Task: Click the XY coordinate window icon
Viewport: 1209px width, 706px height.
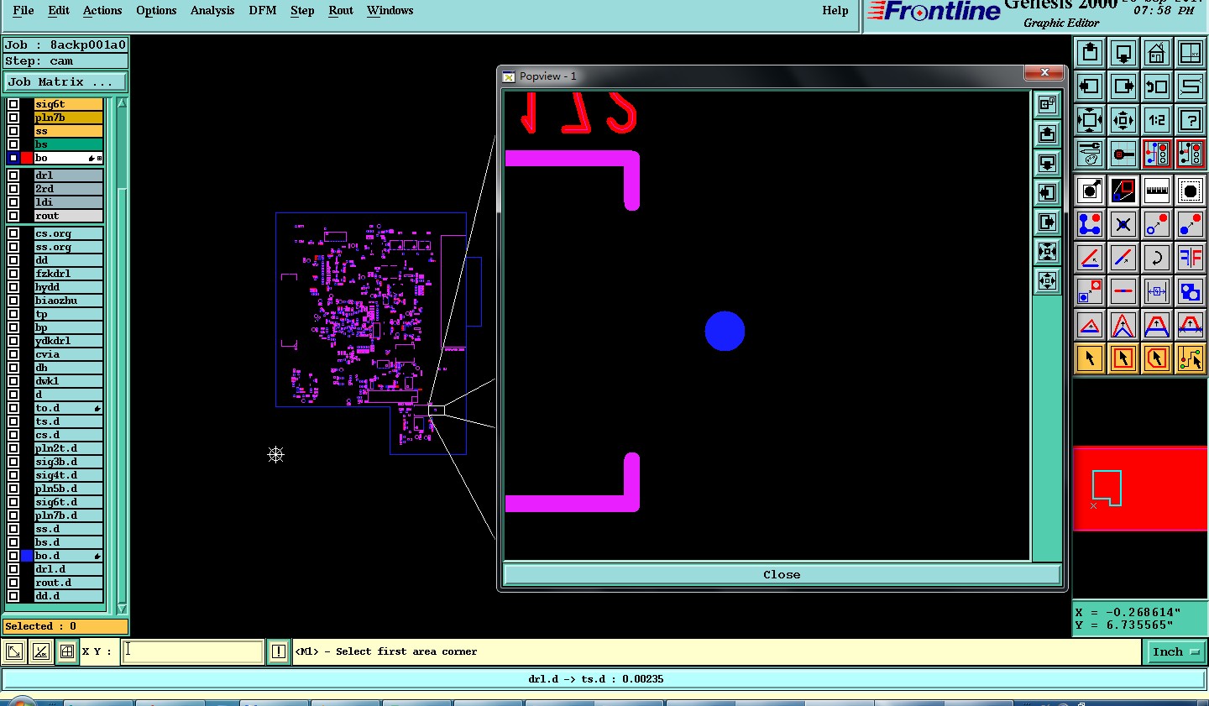Action: [x=1191, y=53]
